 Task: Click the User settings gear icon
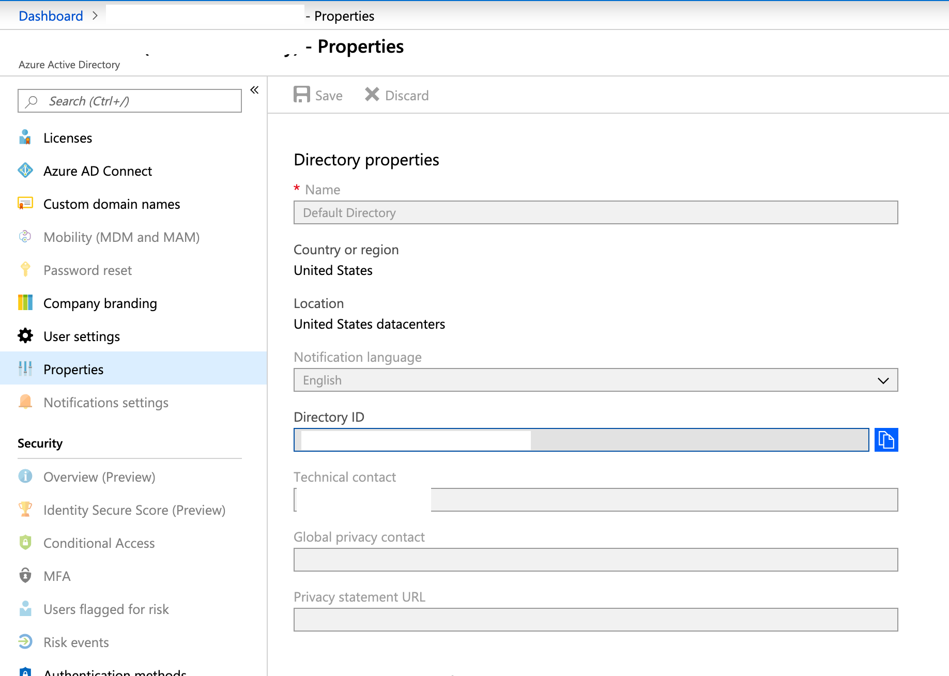coord(25,335)
